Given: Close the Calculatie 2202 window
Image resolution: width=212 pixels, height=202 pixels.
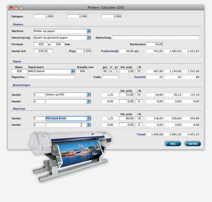Looking at the screenshot, I should 11,7.
